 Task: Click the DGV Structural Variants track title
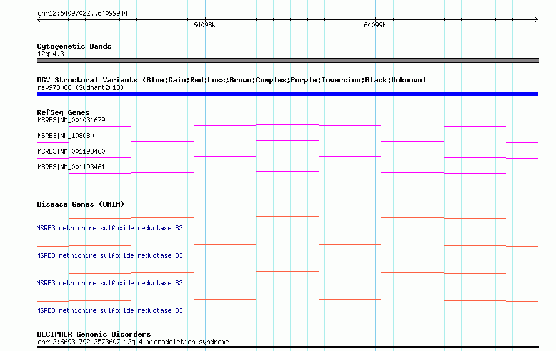232,80
